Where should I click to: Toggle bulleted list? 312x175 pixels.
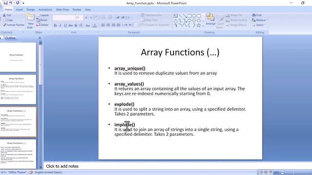tap(103, 17)
